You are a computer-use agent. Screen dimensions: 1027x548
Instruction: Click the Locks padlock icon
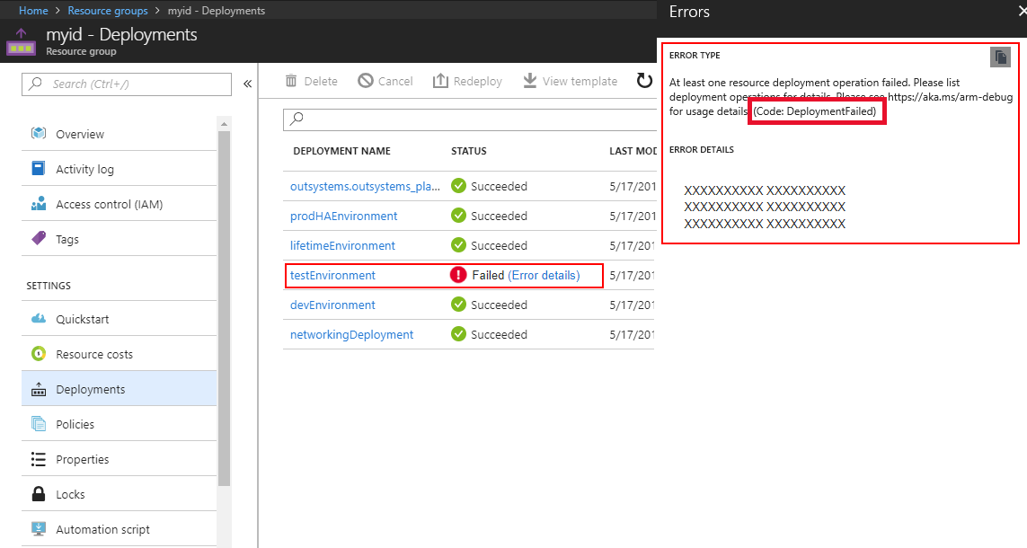[37, 493]
